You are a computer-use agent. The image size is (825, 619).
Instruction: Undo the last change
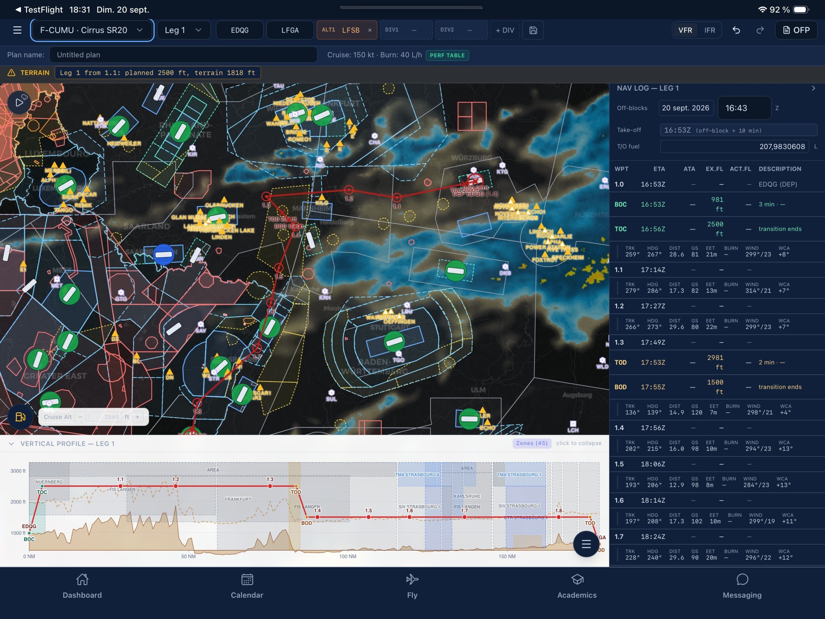[x=736, y=30]
